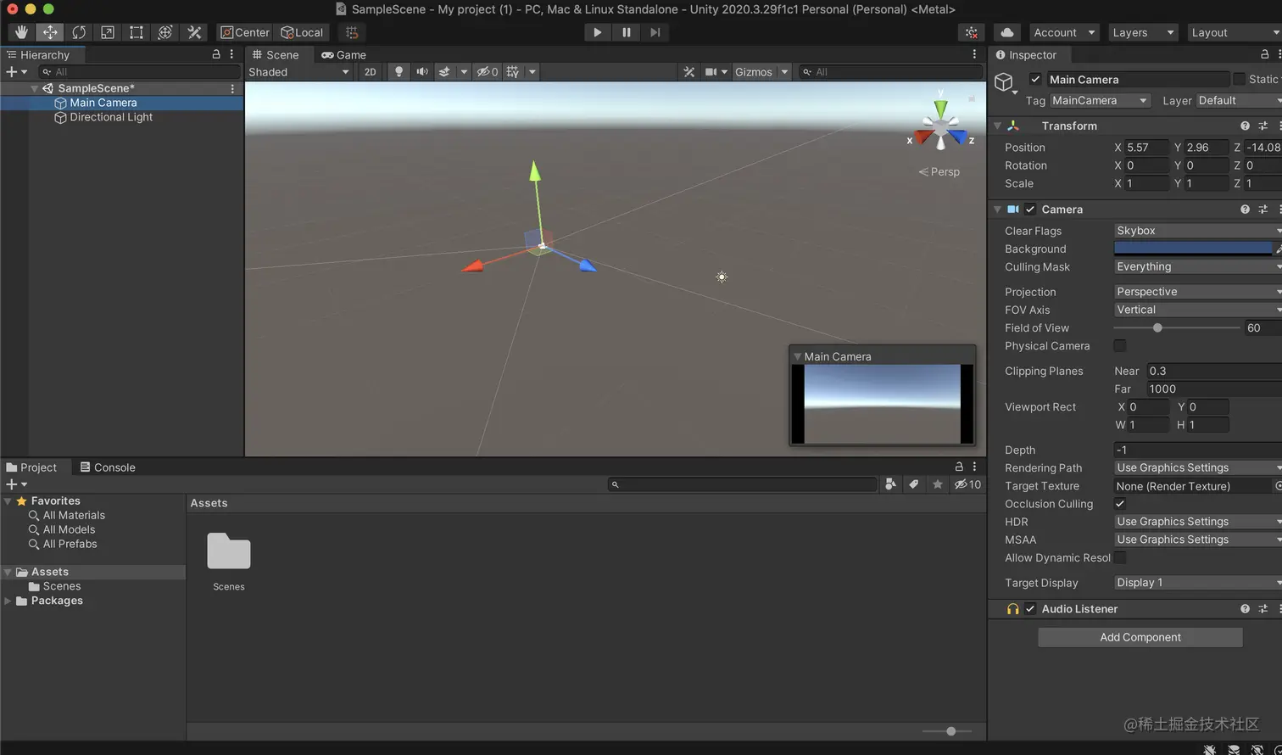Open the cloud Services icon
This screenshot has height=755, width=1282.
pos(1007,32)
